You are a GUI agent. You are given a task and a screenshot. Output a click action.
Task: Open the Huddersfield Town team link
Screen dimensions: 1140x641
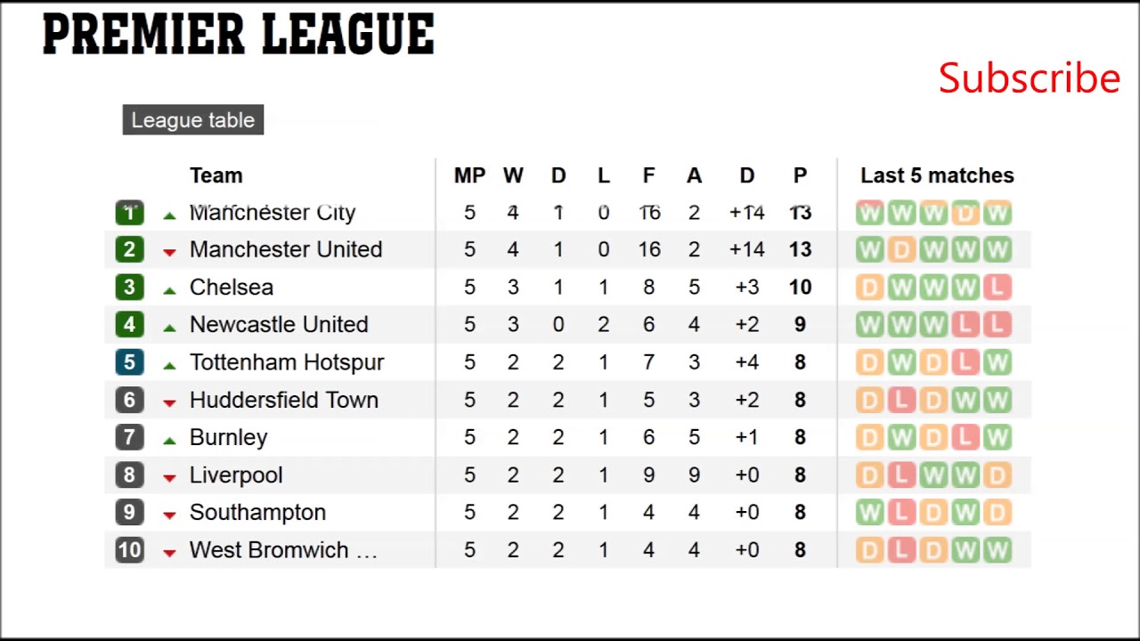click(x=283, y=400)
